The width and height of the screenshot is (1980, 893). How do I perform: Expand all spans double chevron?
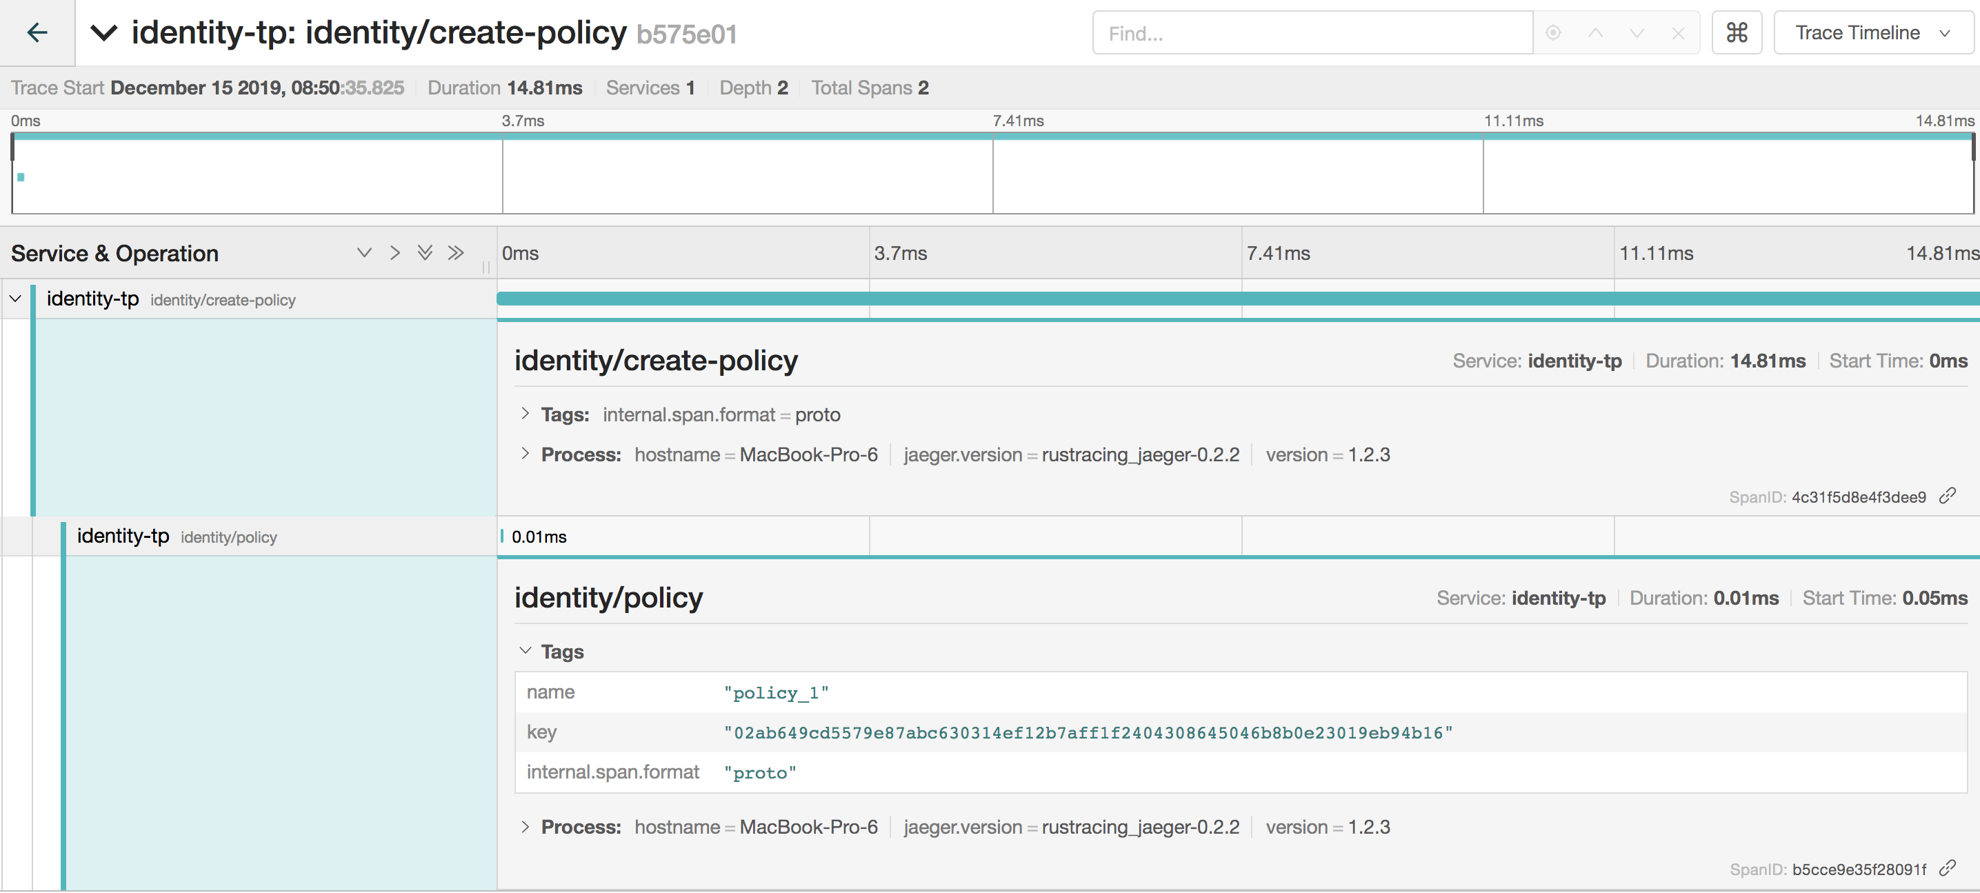pos(425,253)
